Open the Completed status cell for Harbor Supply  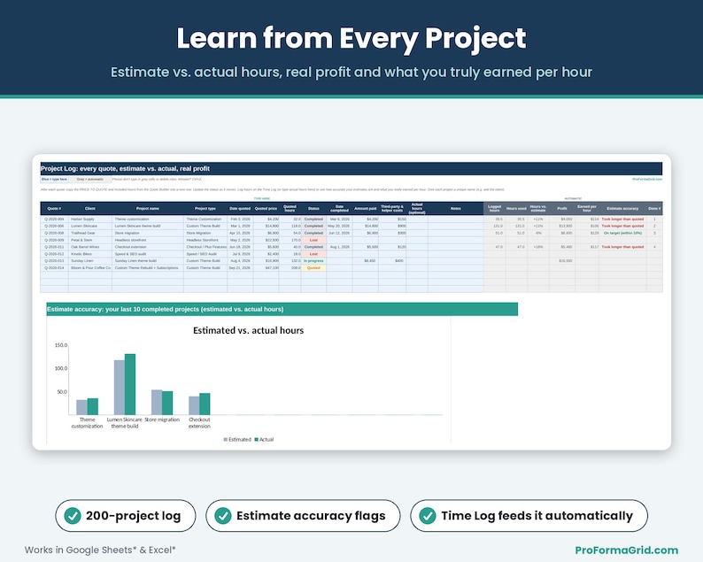313,219
